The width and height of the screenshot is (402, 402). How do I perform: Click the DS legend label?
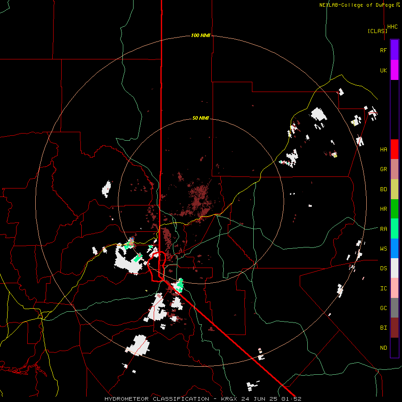pyautogui.click(x=383, y=268)
